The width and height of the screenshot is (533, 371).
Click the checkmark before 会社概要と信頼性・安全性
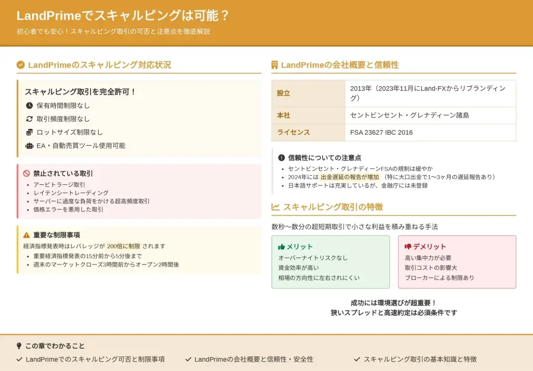point(188,359)
